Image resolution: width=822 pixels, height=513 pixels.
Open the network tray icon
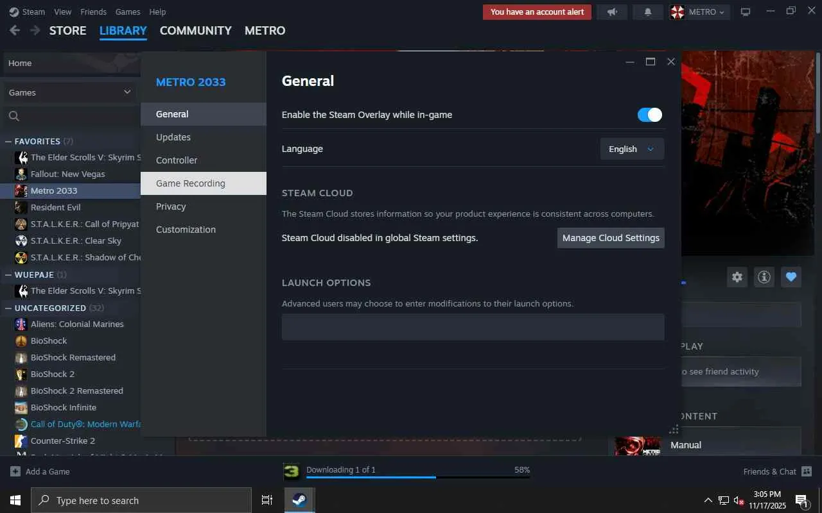pos(724,500)
